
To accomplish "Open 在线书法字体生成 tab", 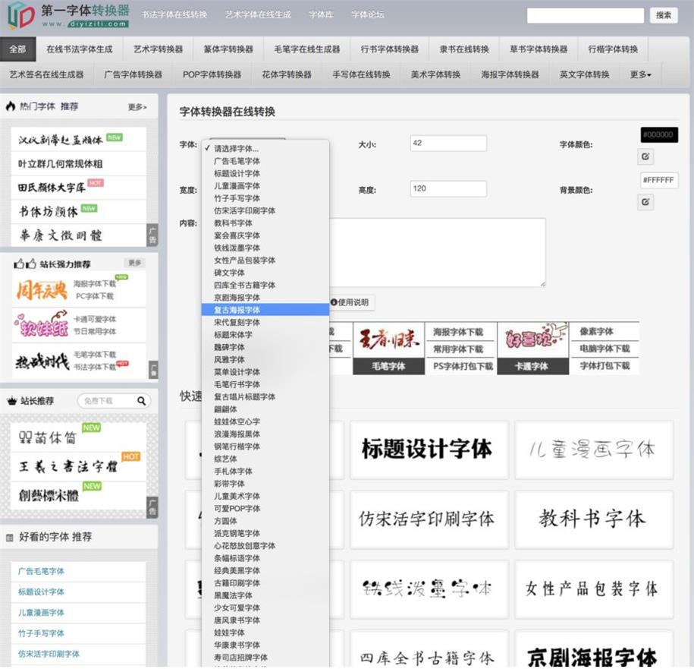I will point(79,49).
